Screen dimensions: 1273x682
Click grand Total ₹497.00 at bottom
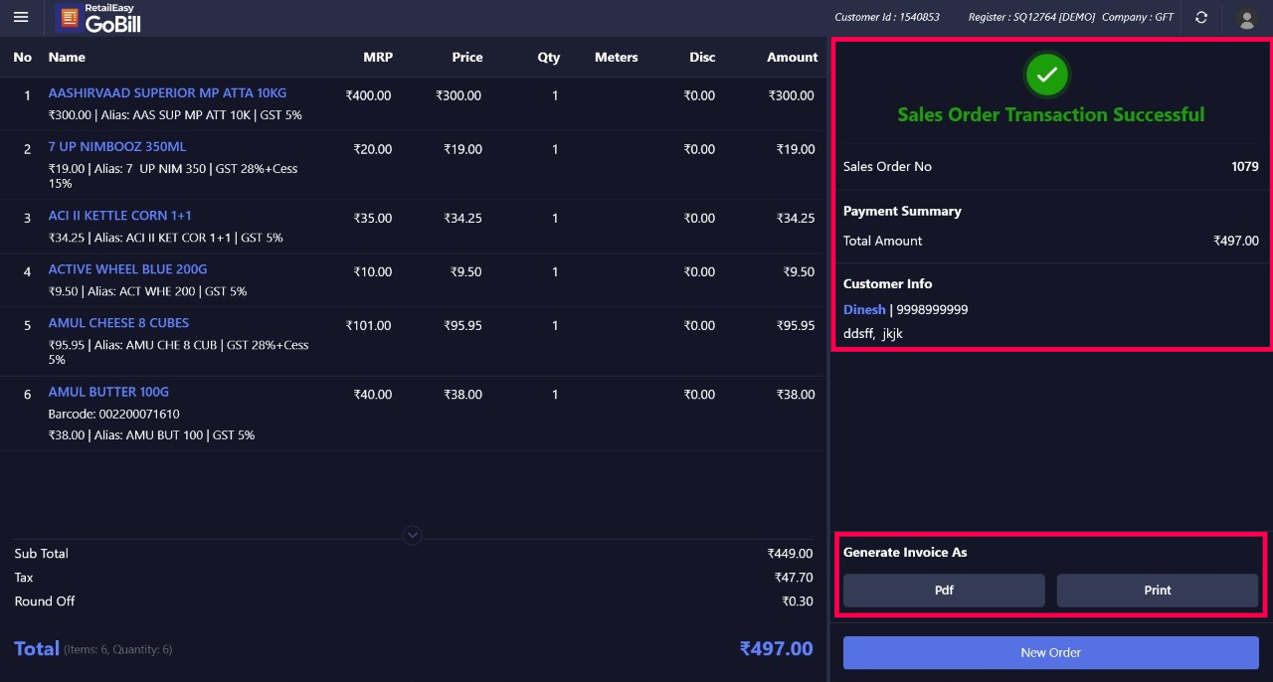coord(776,649)
